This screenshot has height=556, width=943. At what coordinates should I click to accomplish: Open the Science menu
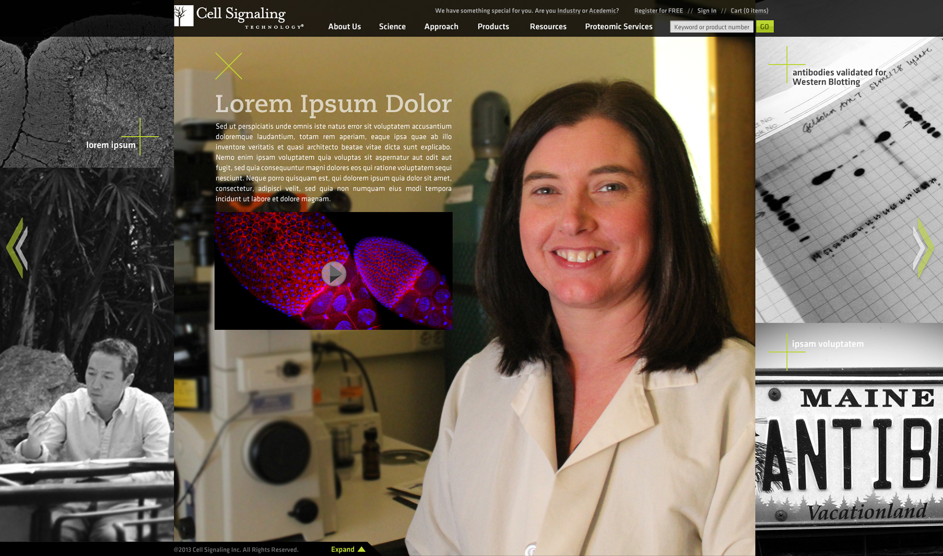tap(392, 26)
